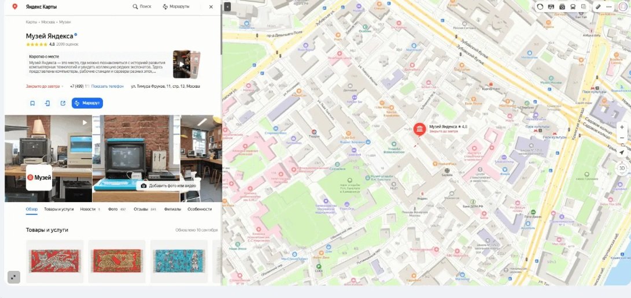The image size is (631, 298).
Task: Click the 2099 оценок ratings count
Action: (67, 44)
